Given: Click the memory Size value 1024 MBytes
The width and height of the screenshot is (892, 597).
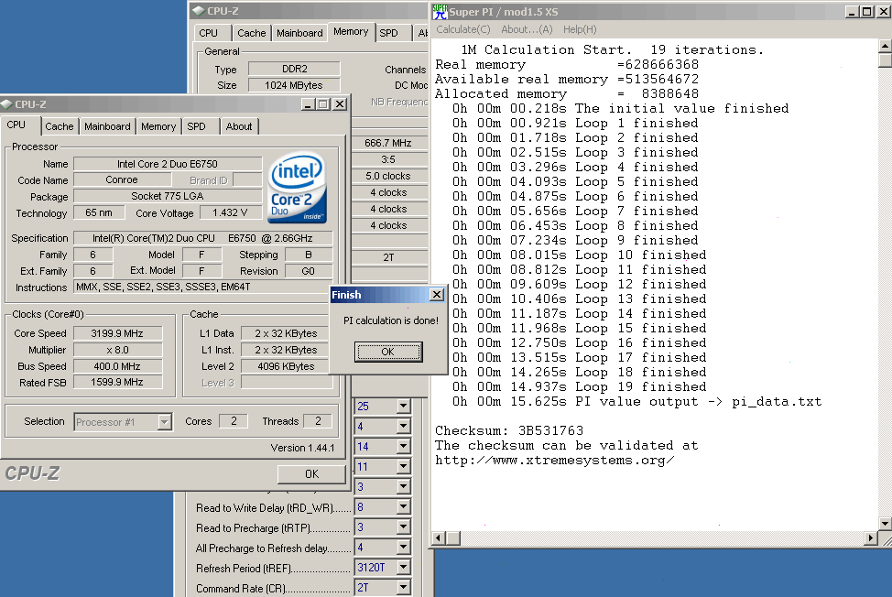Looking at the screenshot, I should pos(294,85).
